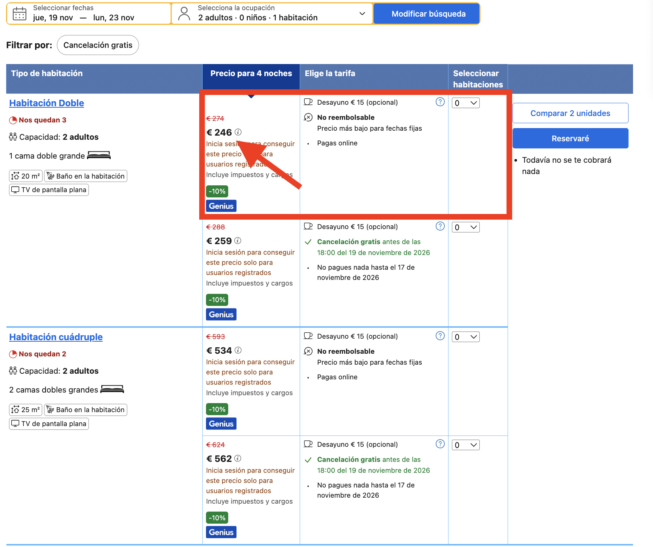Screen dimensions: 653x547
Task: Open room quantity dropdown for € 259 rate
Action: (x=466, y=228)
